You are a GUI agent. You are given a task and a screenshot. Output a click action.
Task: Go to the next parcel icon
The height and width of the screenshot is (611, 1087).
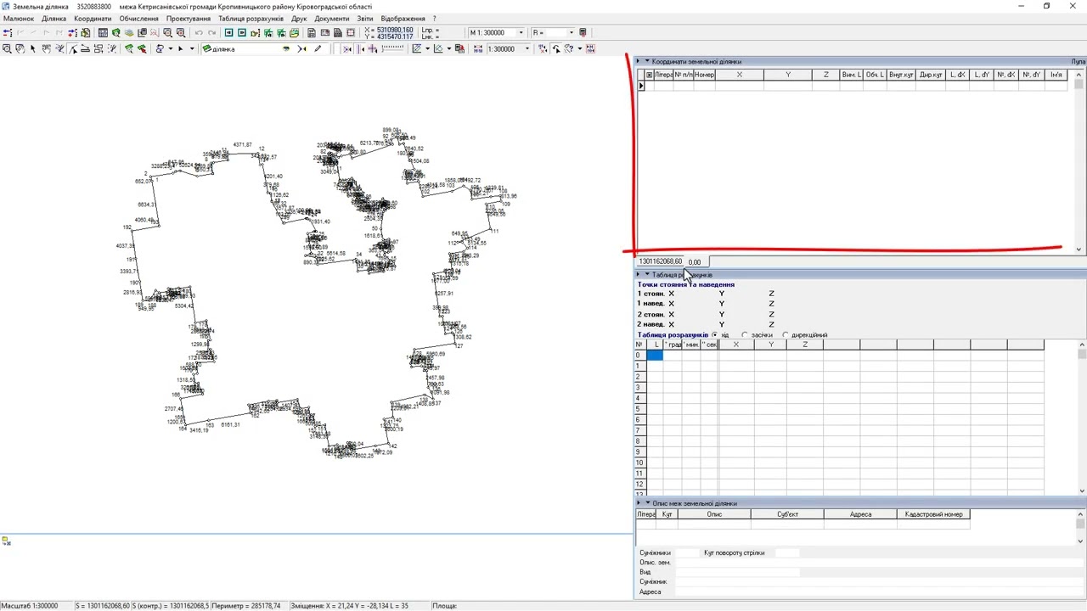point(242,32)
